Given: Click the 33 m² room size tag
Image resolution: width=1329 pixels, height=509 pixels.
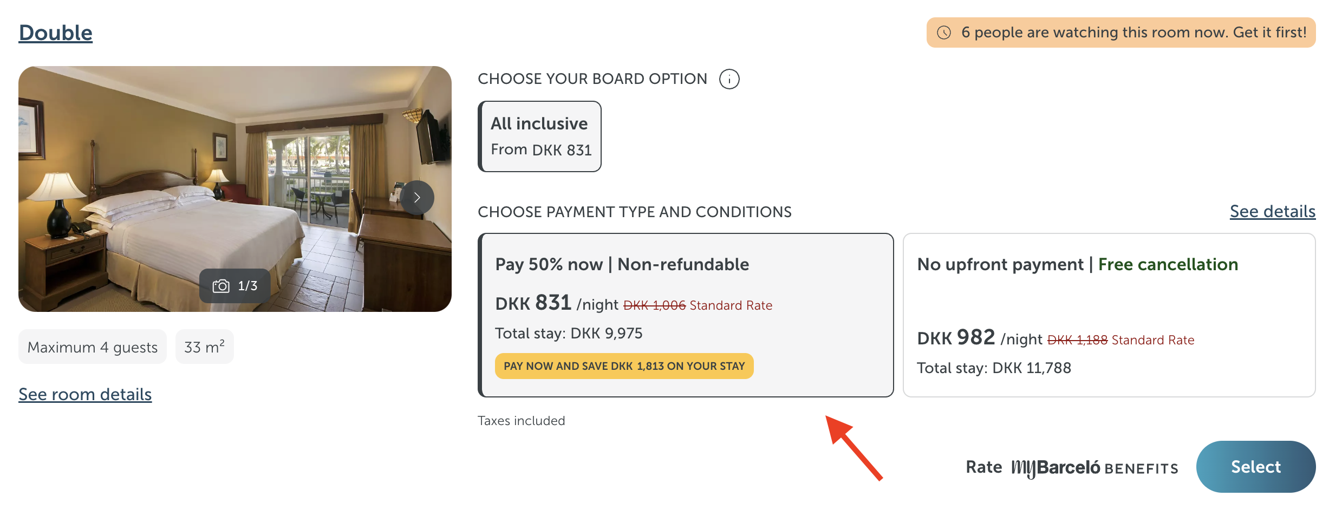Looking at the screenshot, I should pyautogui.click(x=204, y=347).
